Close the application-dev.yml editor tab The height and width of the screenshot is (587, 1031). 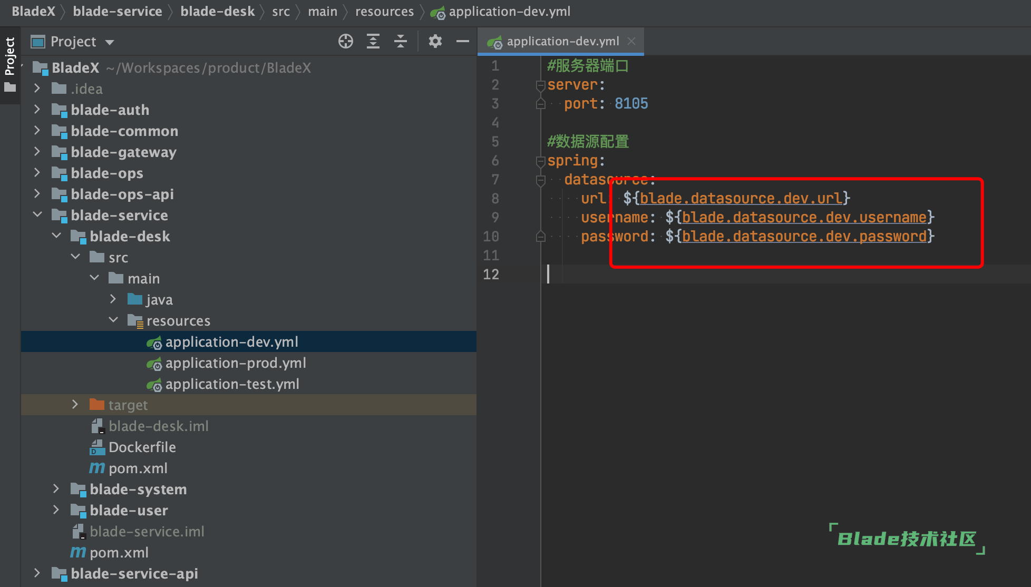(631, 41)
